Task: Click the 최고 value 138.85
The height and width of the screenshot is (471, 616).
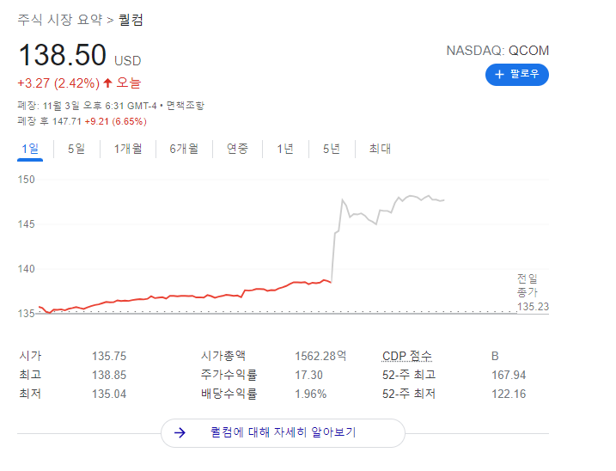Action: click(x=109, y=375)
